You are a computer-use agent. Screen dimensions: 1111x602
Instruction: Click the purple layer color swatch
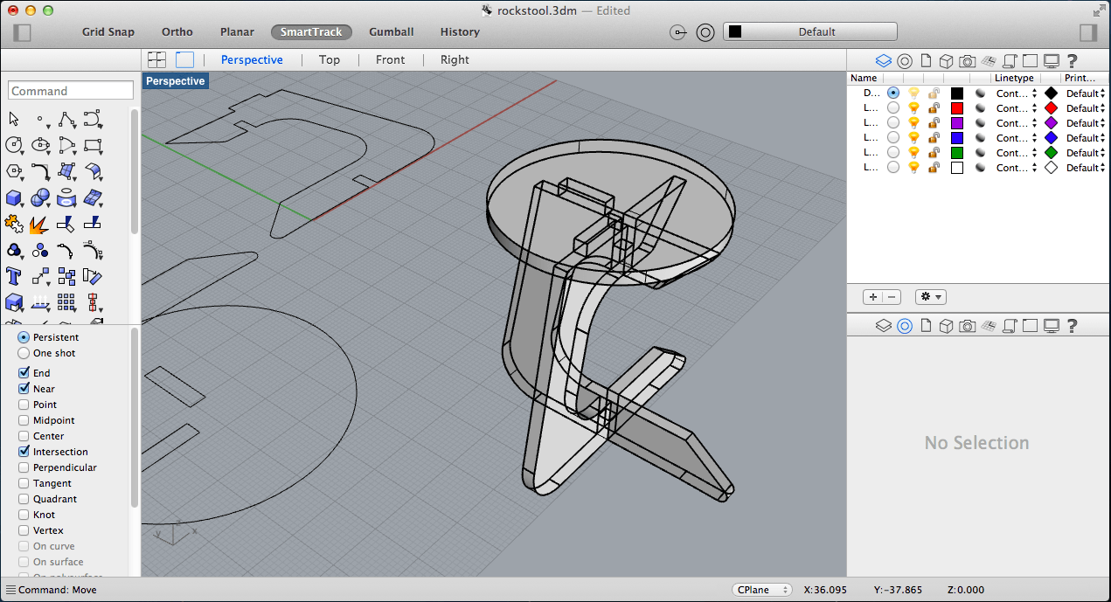pos(957,123)
